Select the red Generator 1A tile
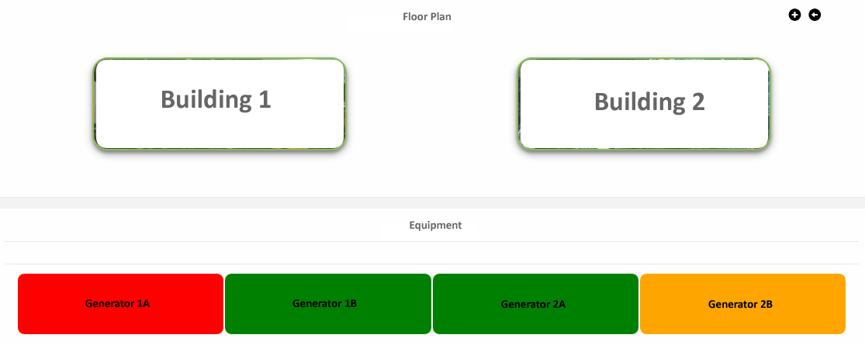The height and width of the screenshot is (345, 865). (x=120, y=304)
